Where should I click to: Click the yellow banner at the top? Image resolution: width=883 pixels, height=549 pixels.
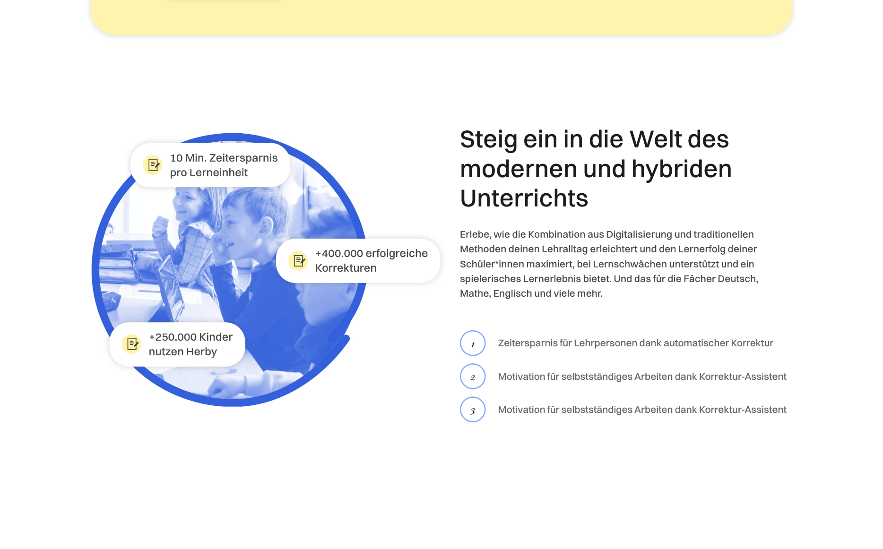[x=441, y=17]
